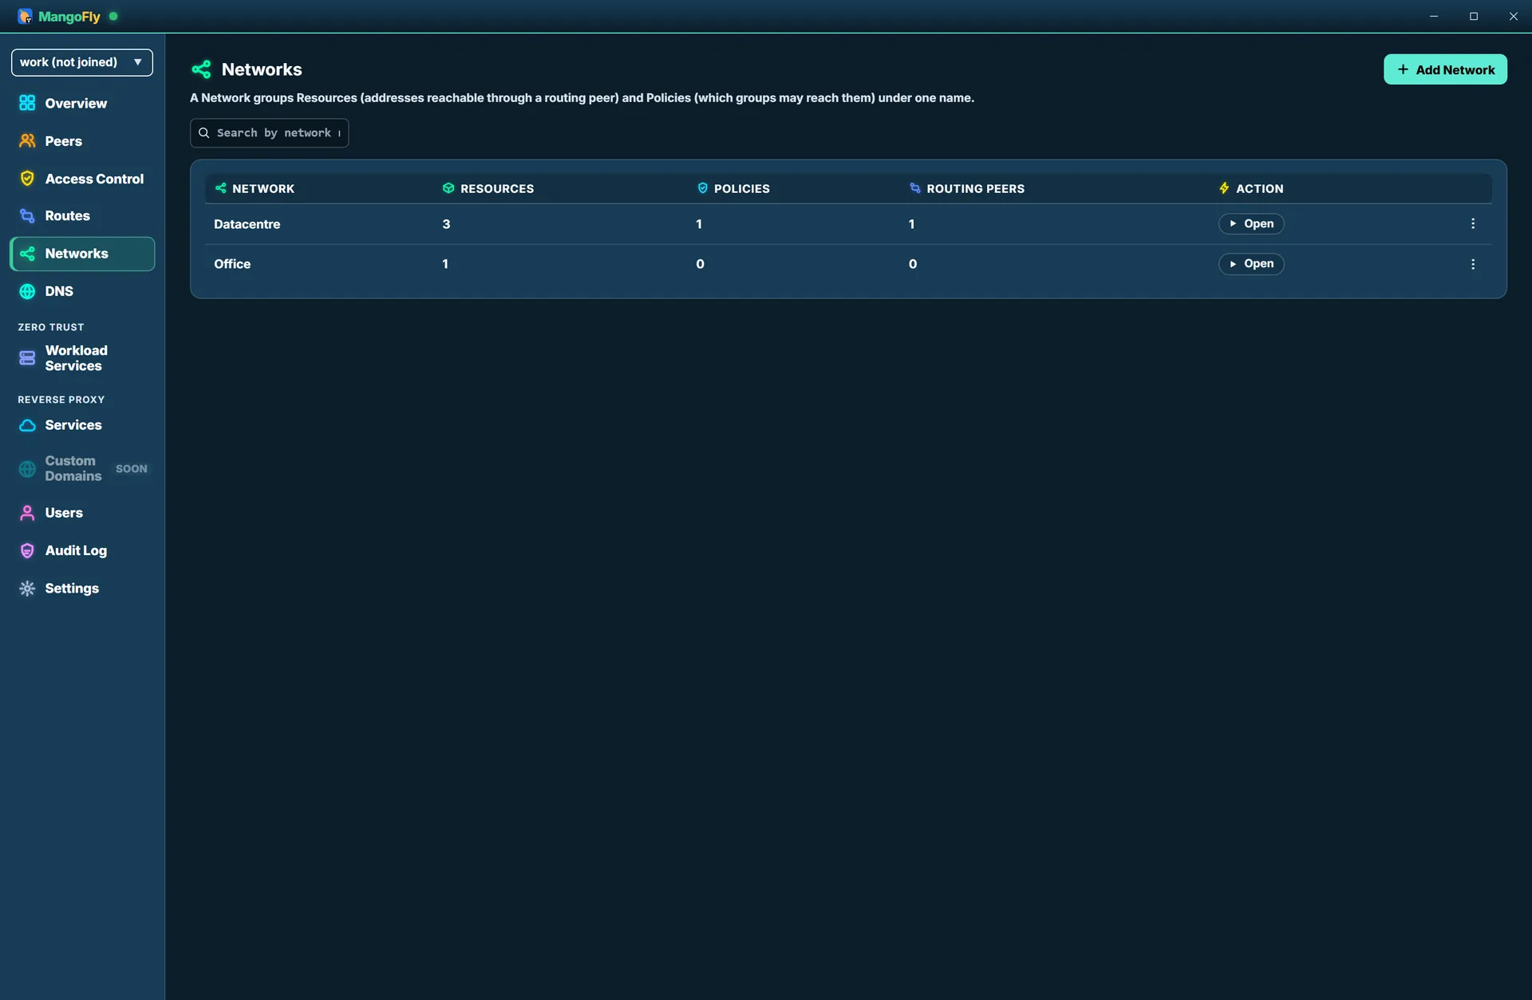1532x1000 pixels.
Task: Click the Custom Domains globe icon
Action: click(x=27, y=469)
